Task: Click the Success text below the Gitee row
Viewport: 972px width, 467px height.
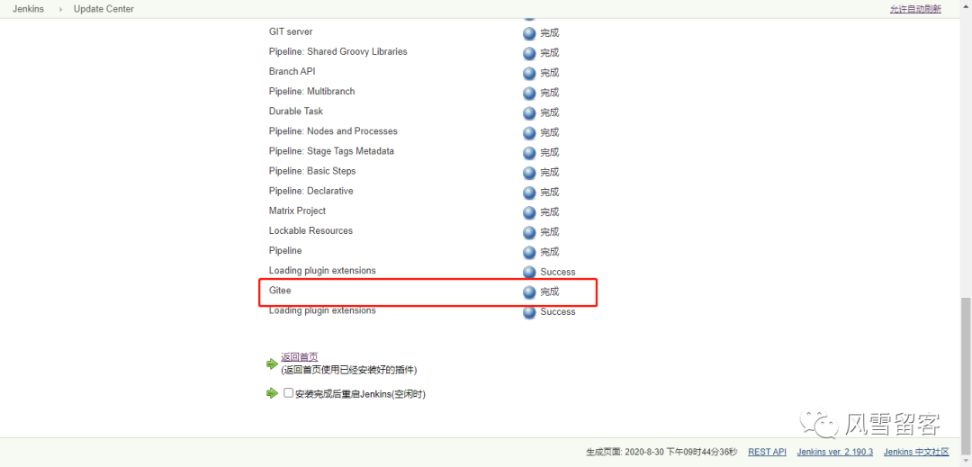Action: coord(558,312)
